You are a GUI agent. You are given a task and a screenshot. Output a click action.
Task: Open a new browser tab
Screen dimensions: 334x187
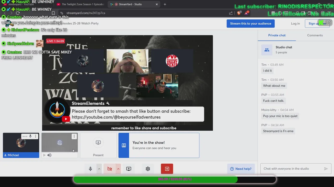165,4
